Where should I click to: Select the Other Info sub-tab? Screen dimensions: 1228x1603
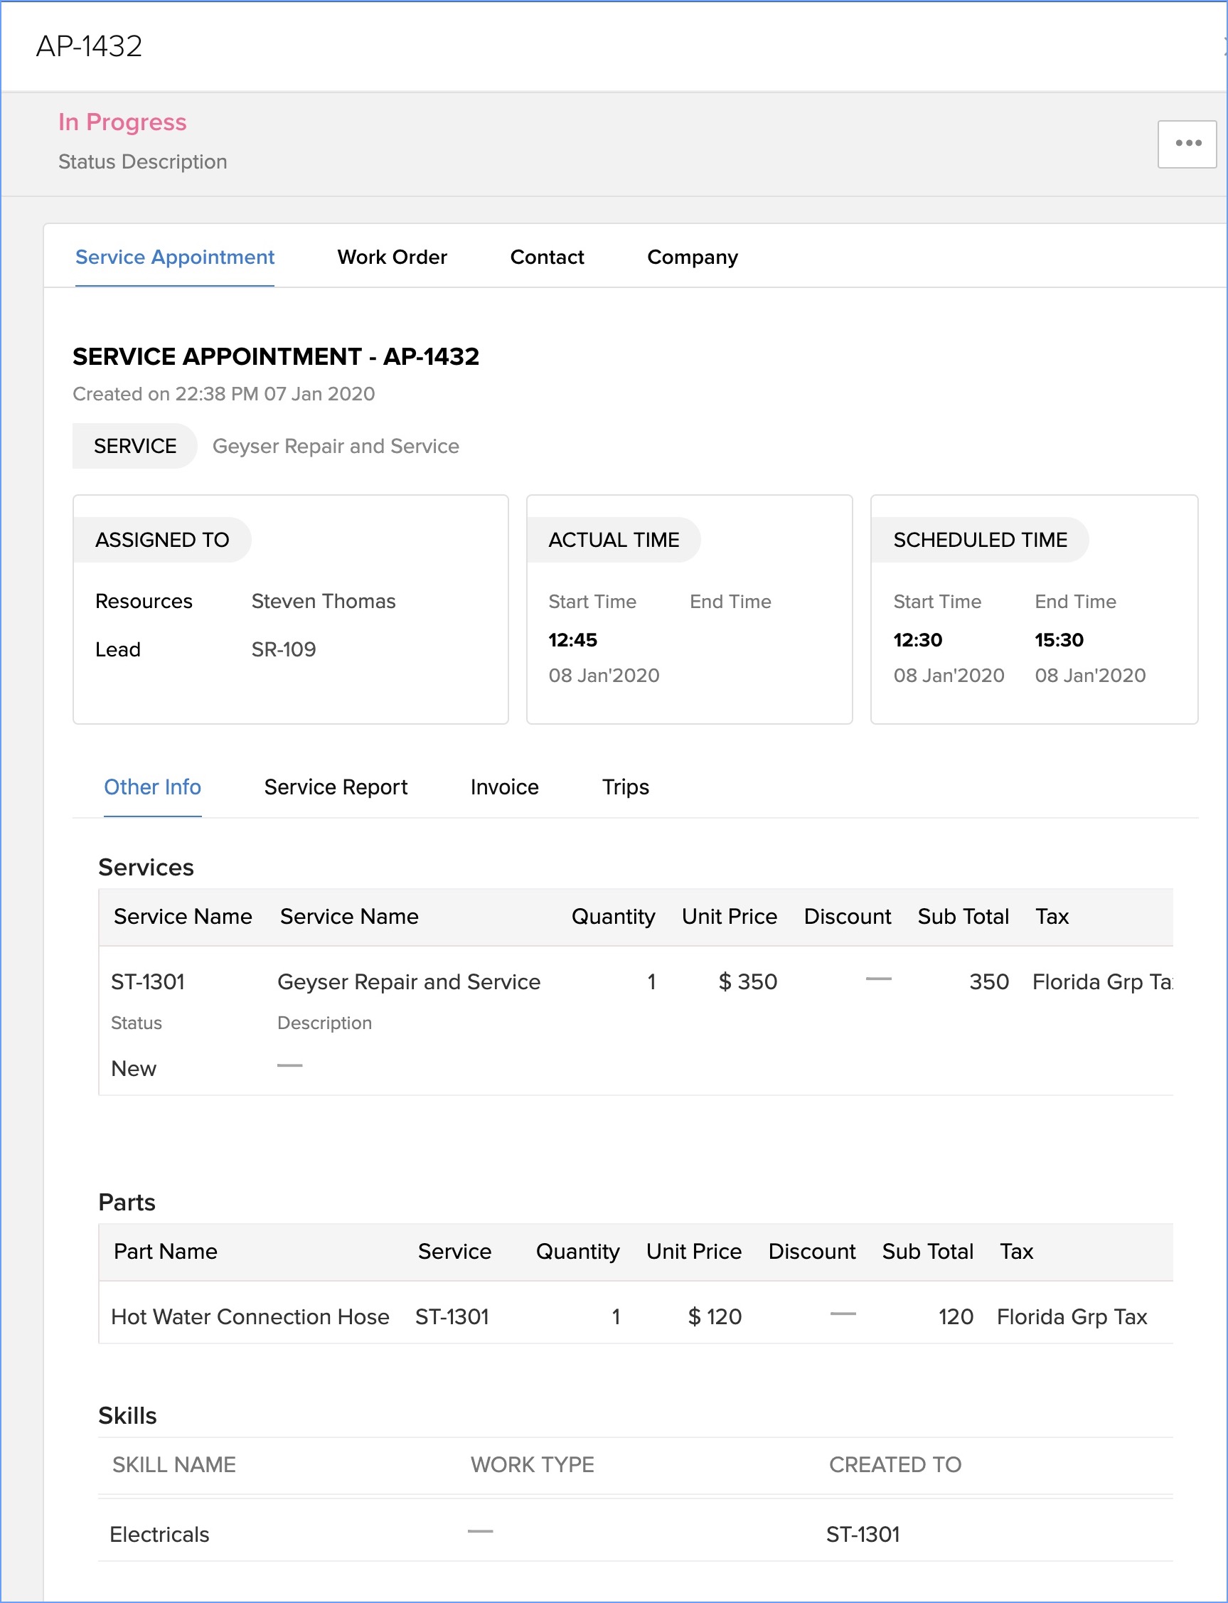[152, 787]
